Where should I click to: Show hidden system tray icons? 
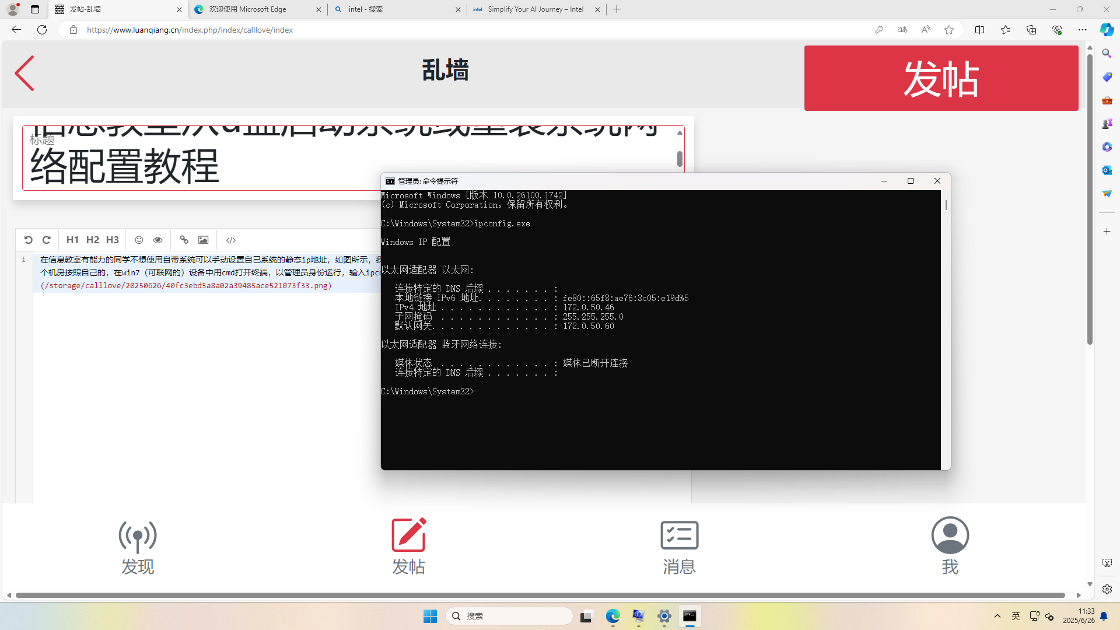pyautogui.click(x=998, y=616)
